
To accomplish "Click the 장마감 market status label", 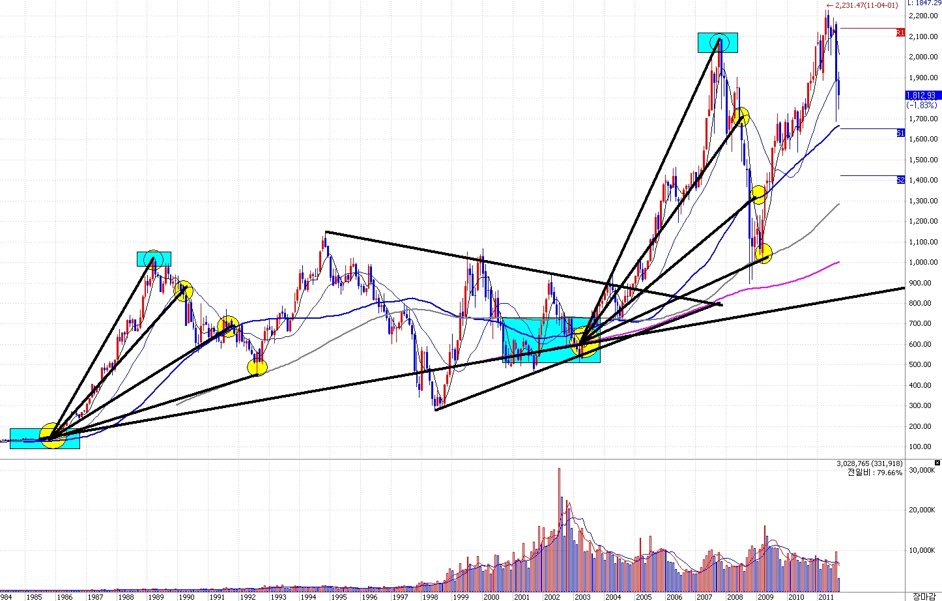I will pos(924,596).
